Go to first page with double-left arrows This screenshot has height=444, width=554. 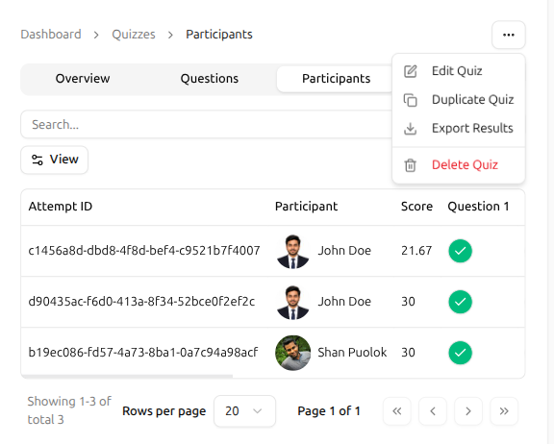tap(397, 411)
